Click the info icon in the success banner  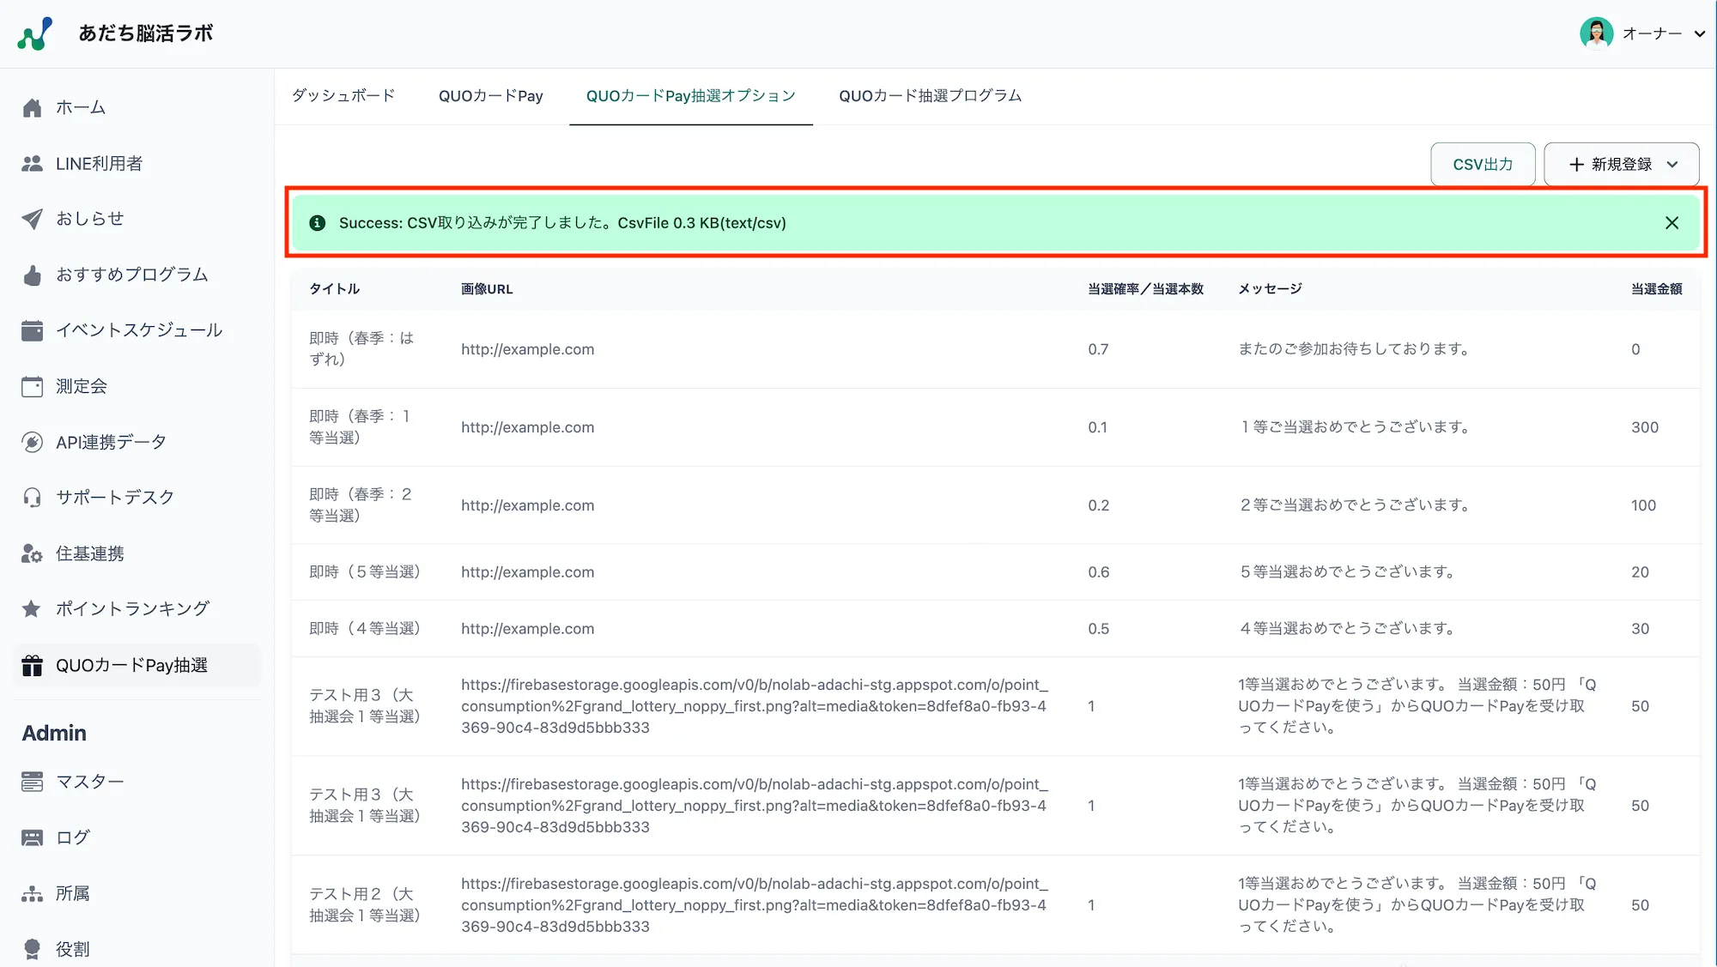pos(317,222)
